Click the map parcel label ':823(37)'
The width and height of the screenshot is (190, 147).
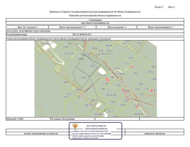tap(90, 105)
